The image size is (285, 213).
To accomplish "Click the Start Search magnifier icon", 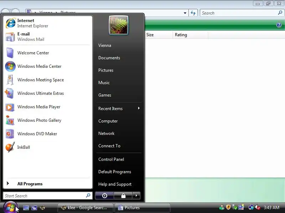I will coord(88,196).
